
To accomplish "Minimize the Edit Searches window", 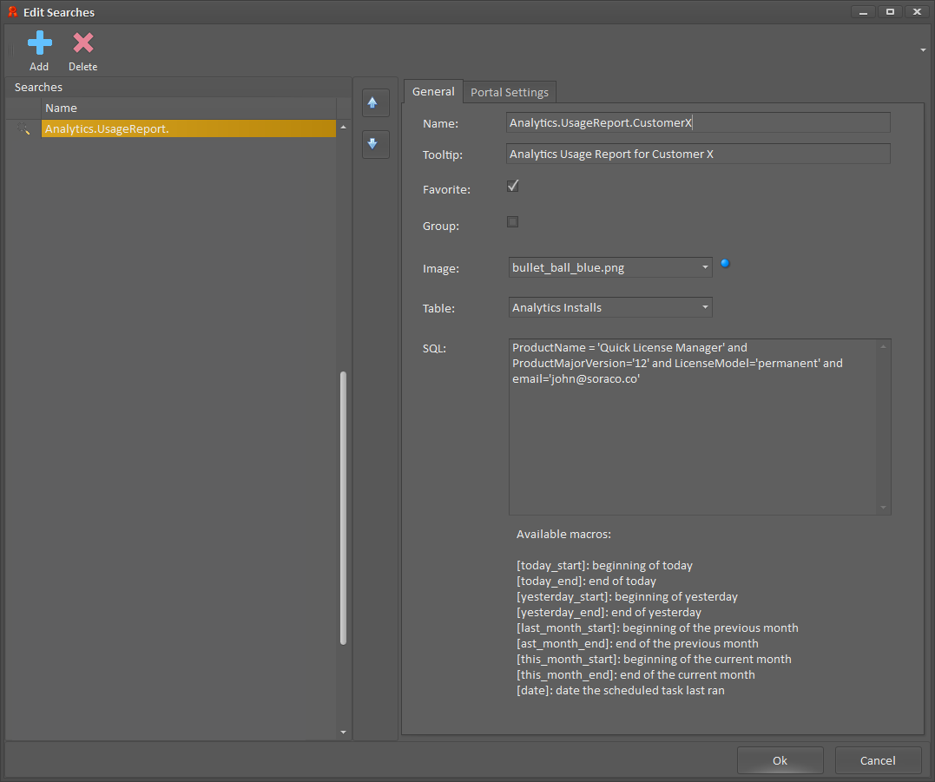I will [x=863, y=12].
